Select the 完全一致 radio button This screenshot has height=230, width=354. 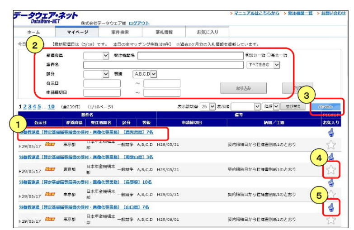click(269, 55)
